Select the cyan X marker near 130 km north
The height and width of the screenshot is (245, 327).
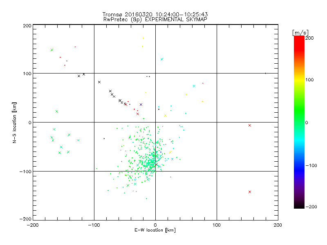click(x=161, y=59)
